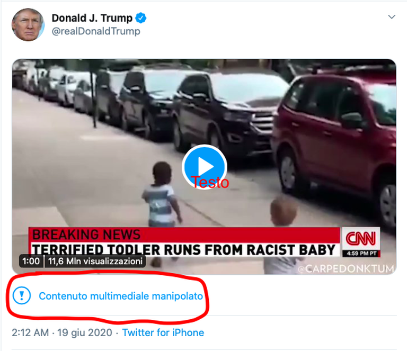Click the 4:59 PM PT time label
The height and width of the screenshot is (351, 407).
pos(360,253)
